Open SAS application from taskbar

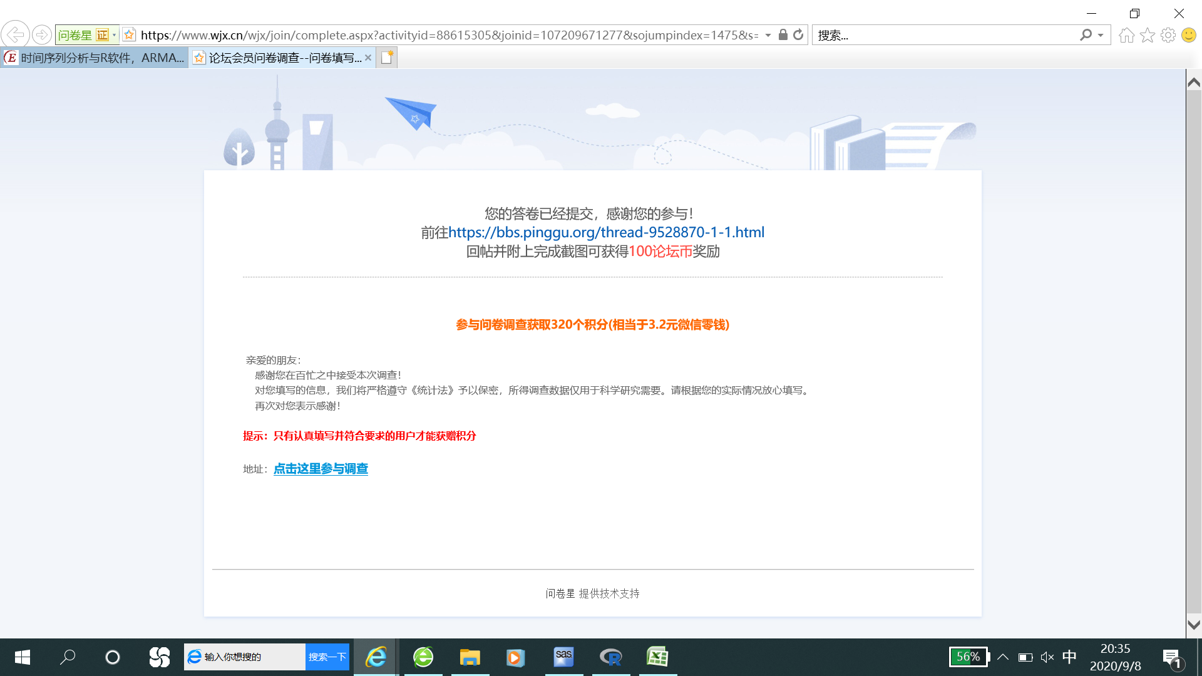[x=563, y=657]
